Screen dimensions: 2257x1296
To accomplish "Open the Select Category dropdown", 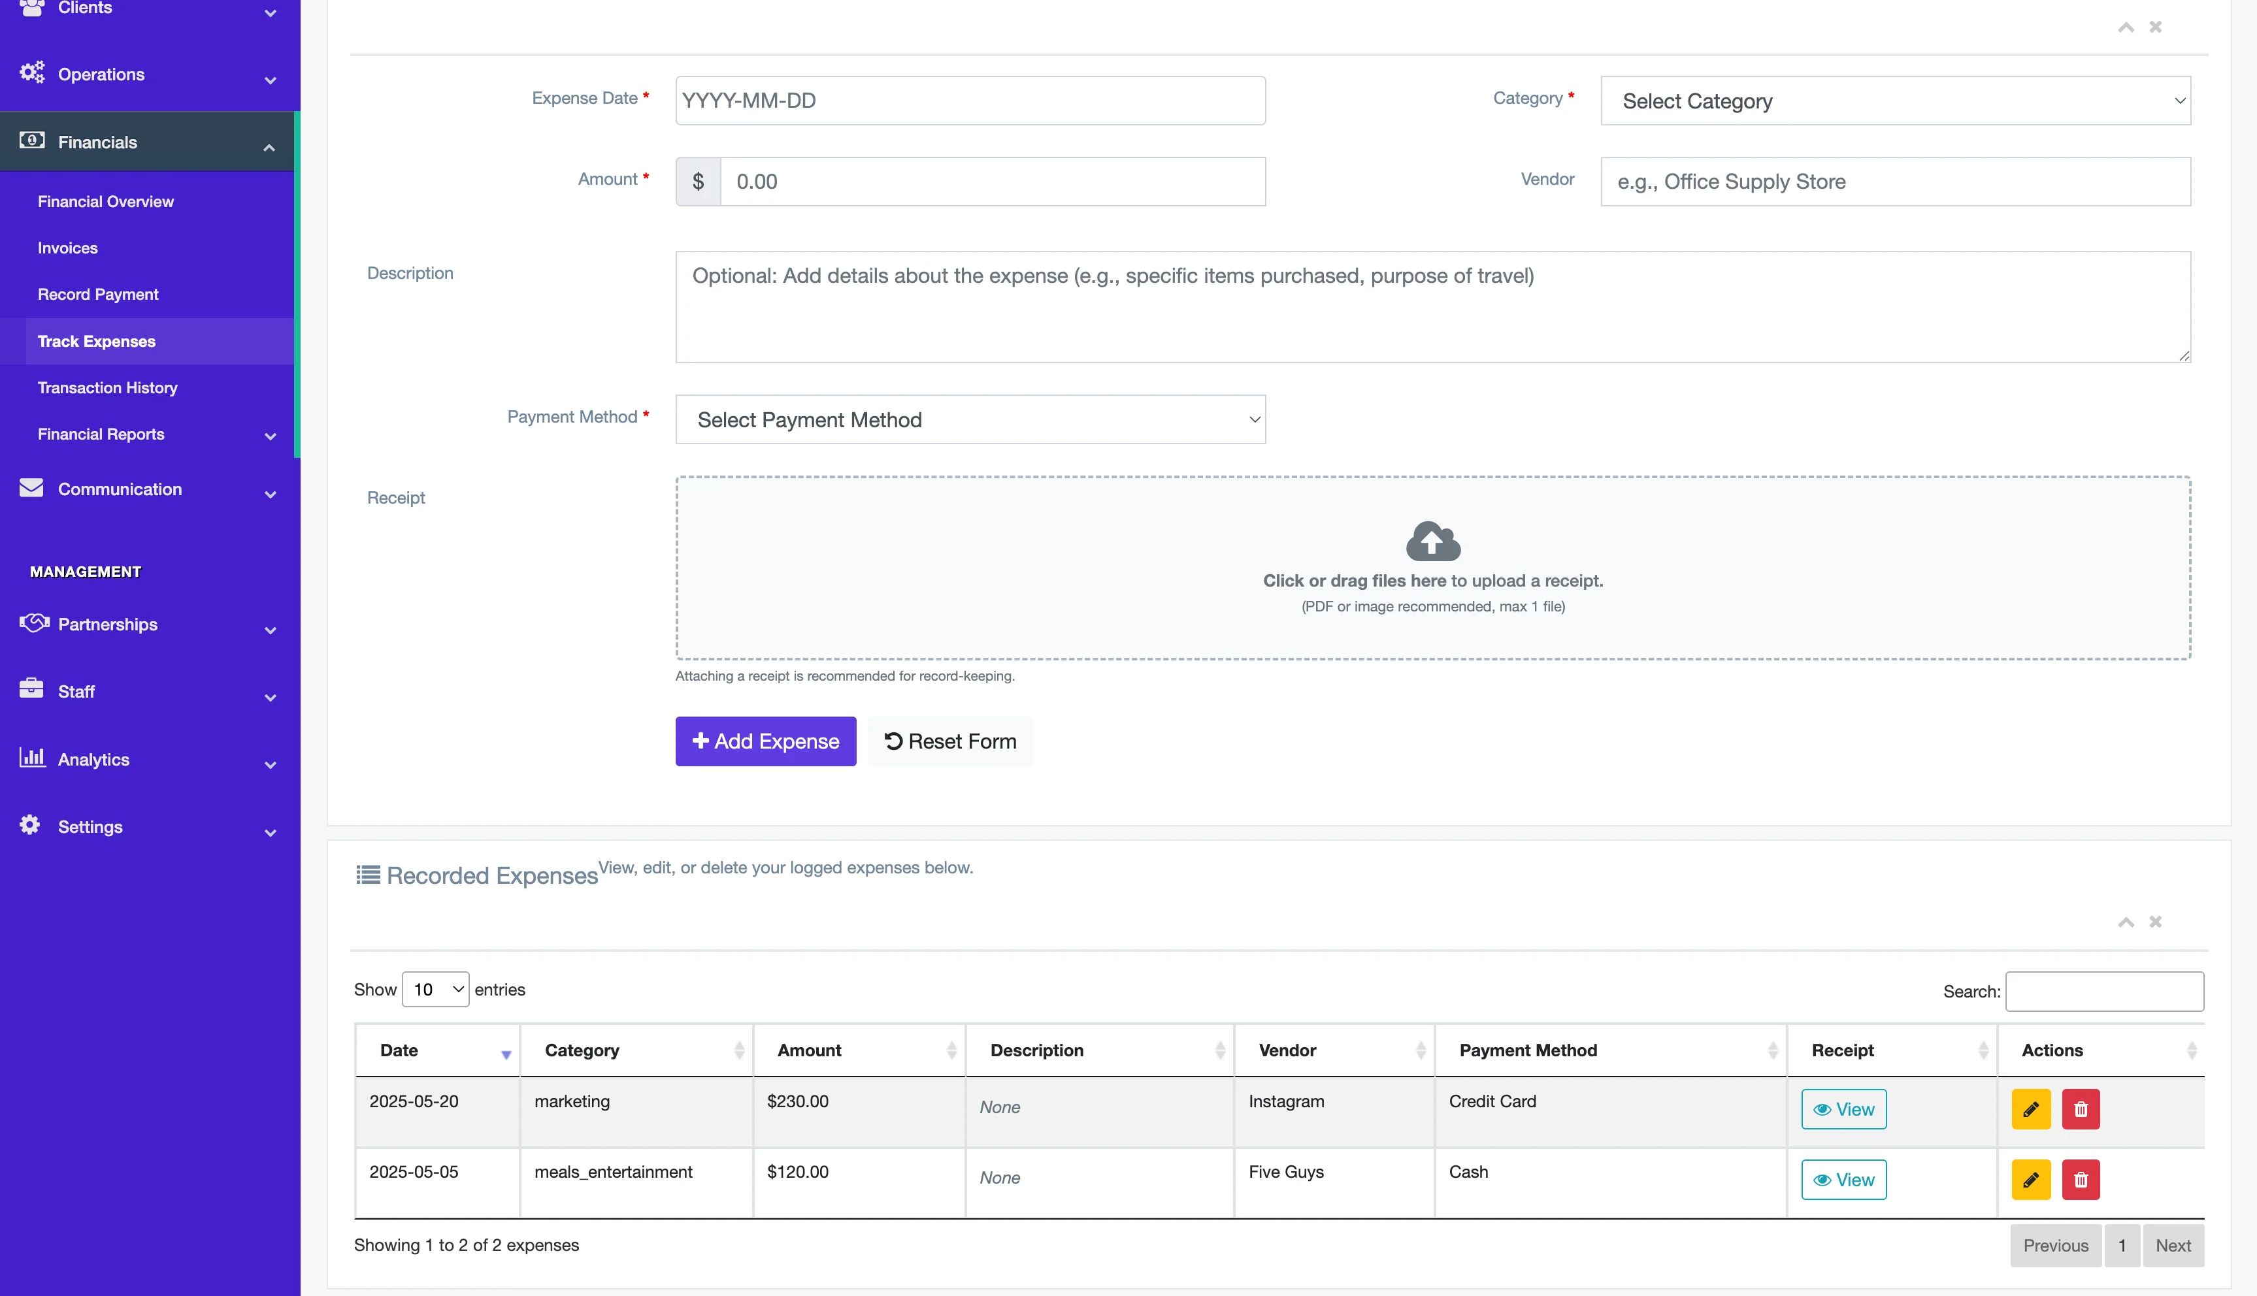I will pos(1894,101).
